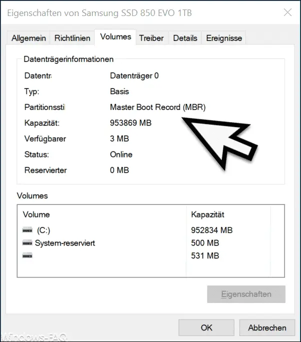Click the Kapazität column header

207,214
